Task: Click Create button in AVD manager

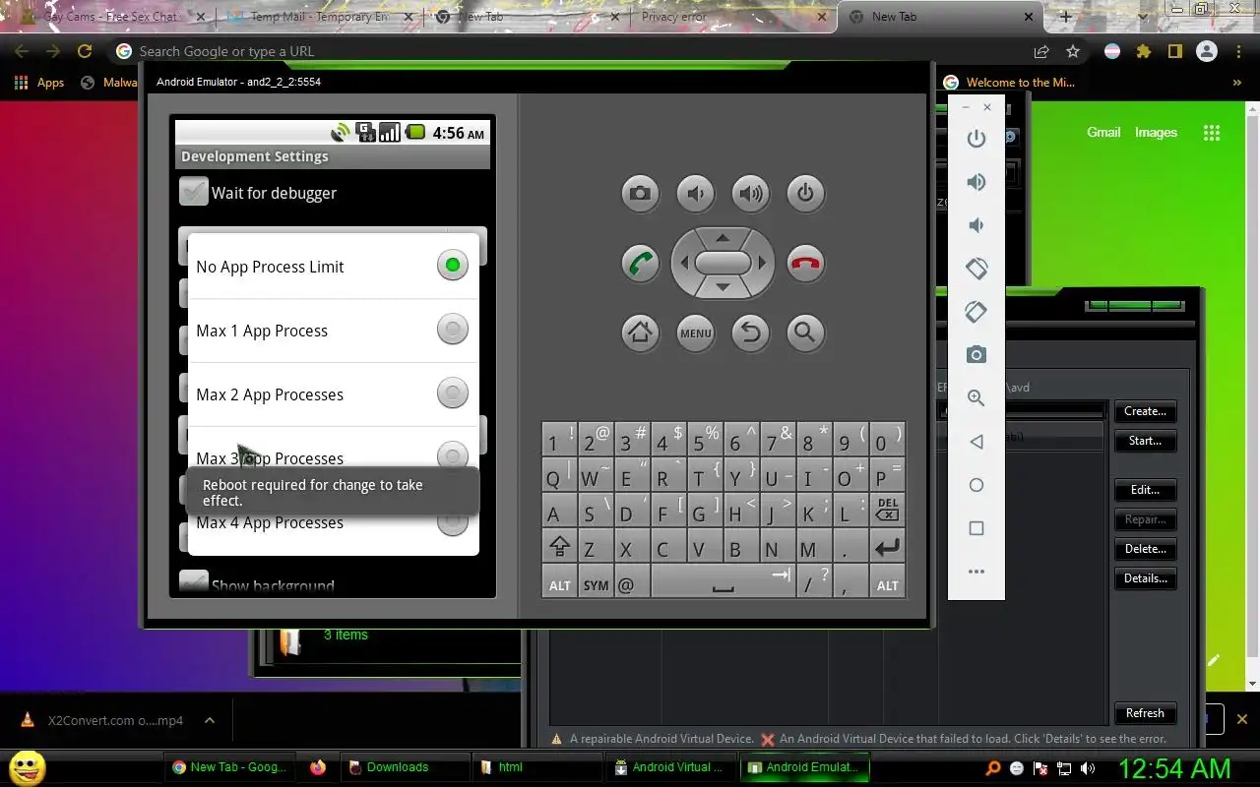Action: [x=1145, y=411]
